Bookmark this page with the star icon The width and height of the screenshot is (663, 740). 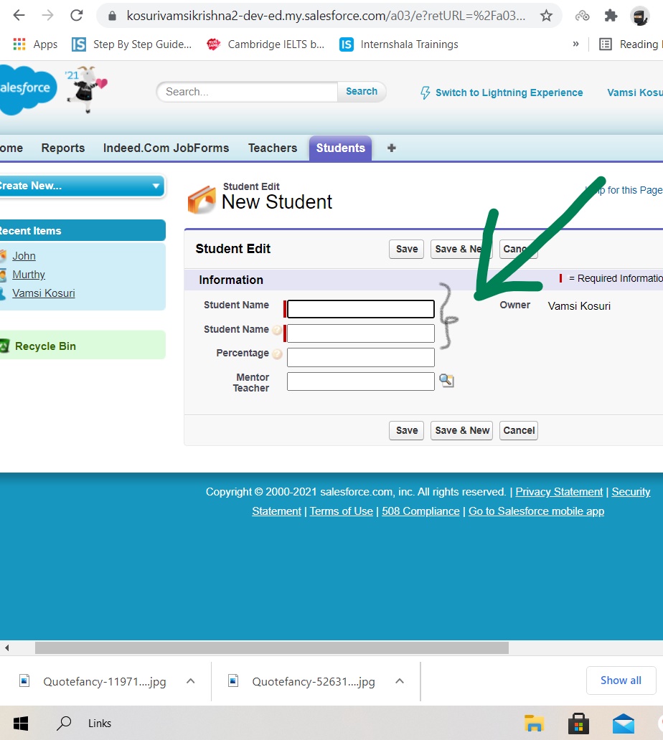546,16
